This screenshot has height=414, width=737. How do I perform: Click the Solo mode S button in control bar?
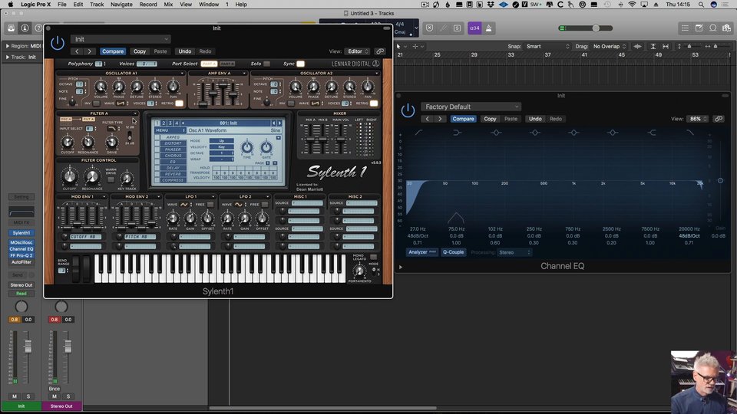(457, 28)
